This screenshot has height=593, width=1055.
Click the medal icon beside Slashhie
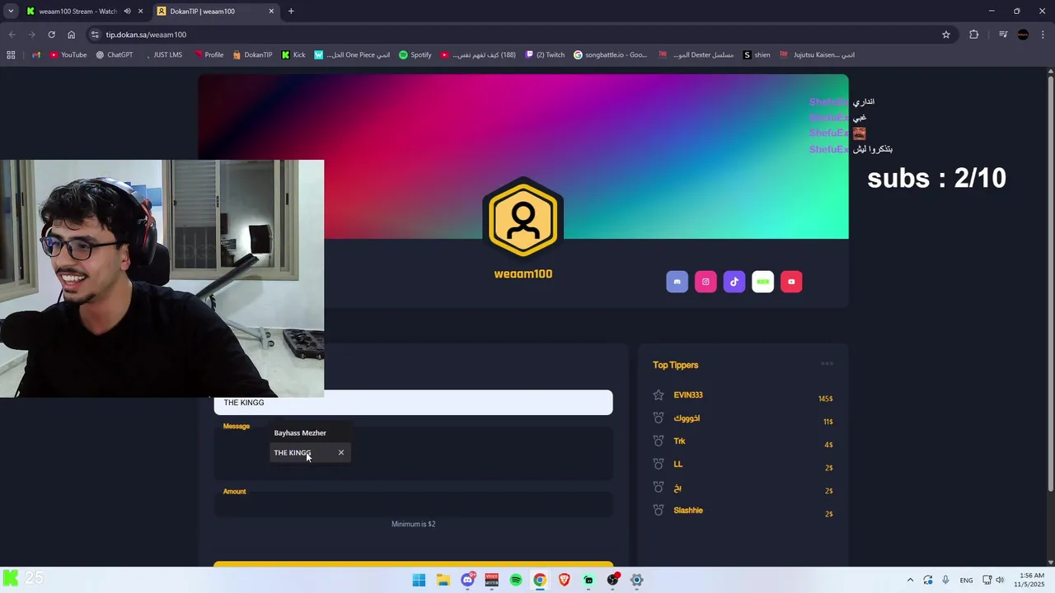click(659, 511)
